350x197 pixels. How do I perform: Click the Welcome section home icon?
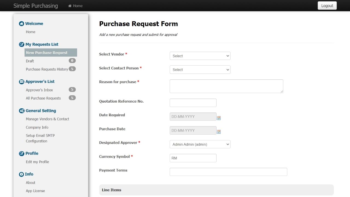pyautogui.click(x=21, y=24)
